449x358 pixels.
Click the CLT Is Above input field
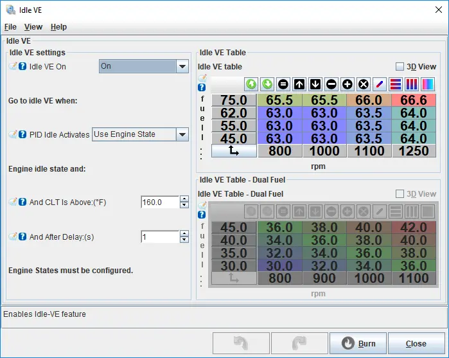coord(160,202)
